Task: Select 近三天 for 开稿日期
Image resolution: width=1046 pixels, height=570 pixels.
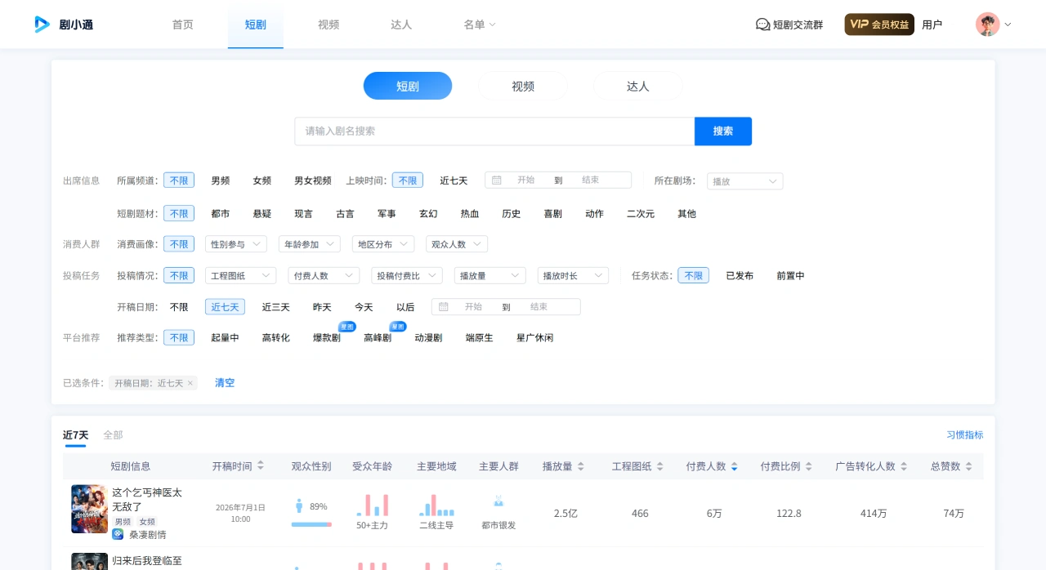Action: pyautogui.click(x=275, y=307)
